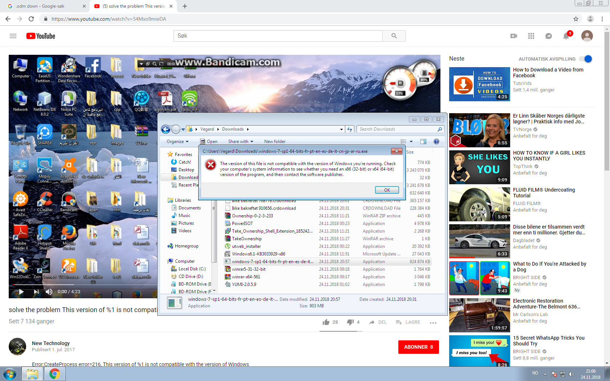This screenshot has width=610, height=381.
Task: Click DEL share button
Action: click(x=378, y=322)
